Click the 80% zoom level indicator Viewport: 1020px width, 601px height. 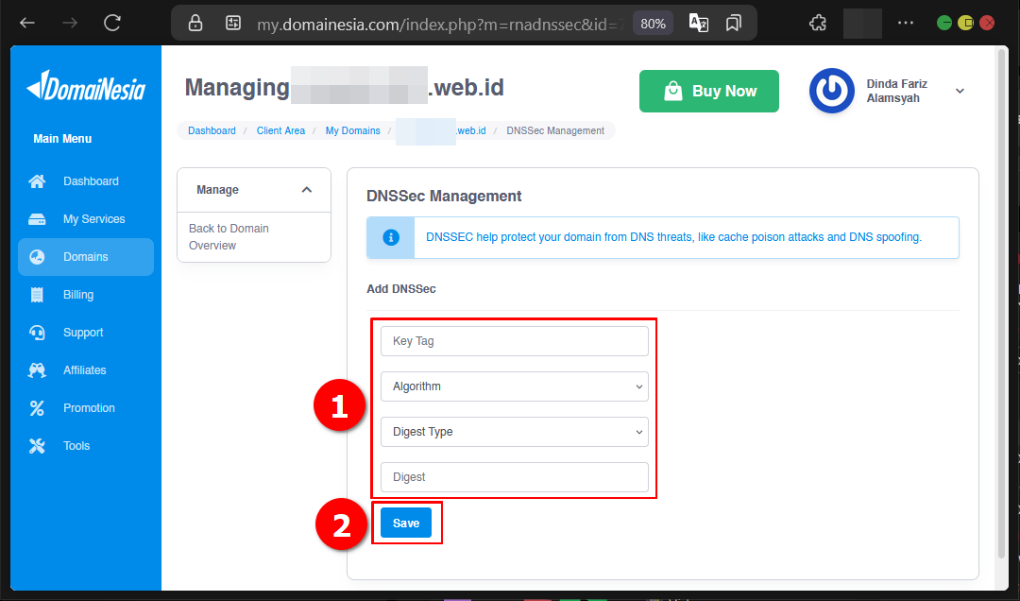click(x=653, y=24)
